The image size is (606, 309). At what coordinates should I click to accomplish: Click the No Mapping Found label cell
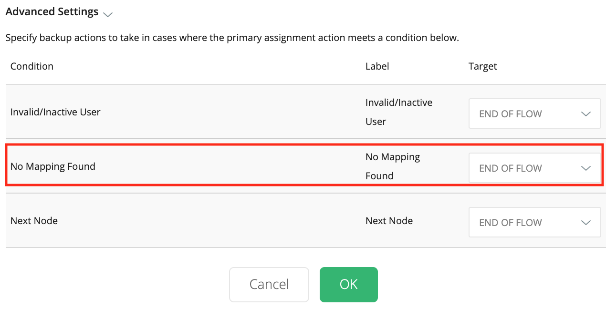pyautogui.click(x=392, y=166)
